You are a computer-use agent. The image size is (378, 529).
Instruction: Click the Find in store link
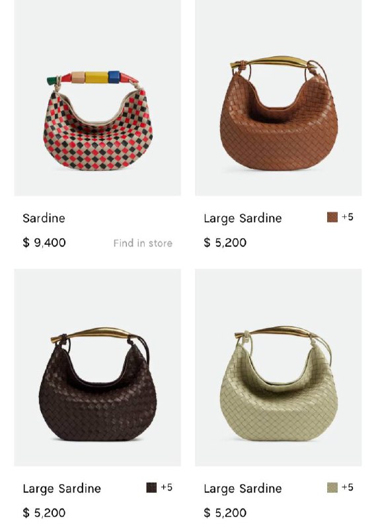tap(143, 243)
